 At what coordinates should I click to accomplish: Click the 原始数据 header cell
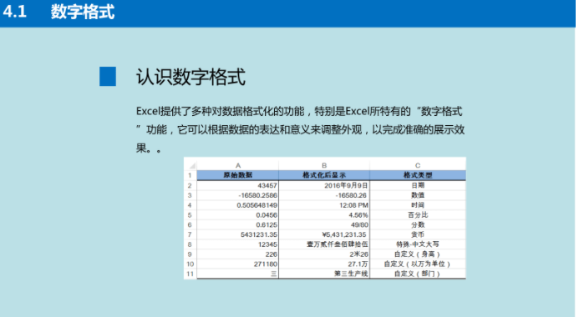coord(238,175)
